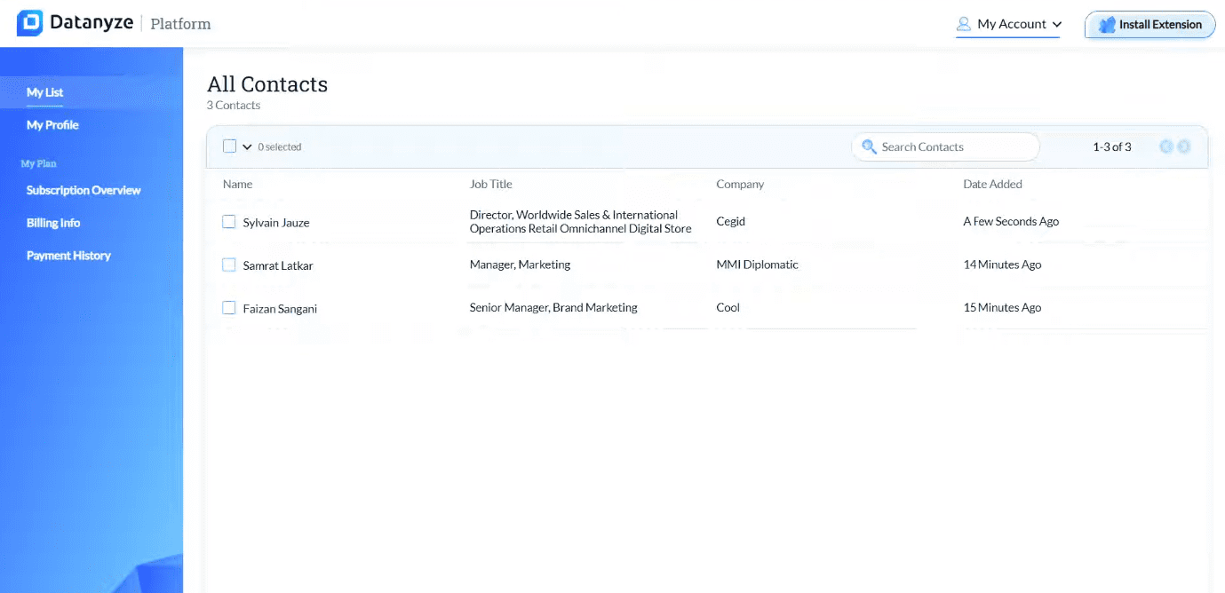Check the select-all contacts checkbox
1225x593 pixels.
(230, 146)
